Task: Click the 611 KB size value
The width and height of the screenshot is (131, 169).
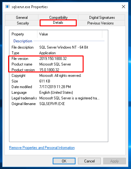Action: 45,81
